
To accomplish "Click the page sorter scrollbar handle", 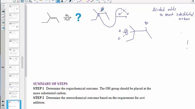I will pyautogui.click(x=22, y=62).
